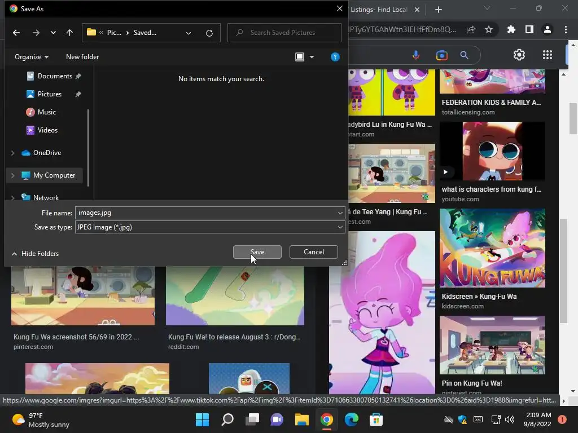Go back in Save As dialog
This screenshot has width=578, height=433.
(16, 33)
